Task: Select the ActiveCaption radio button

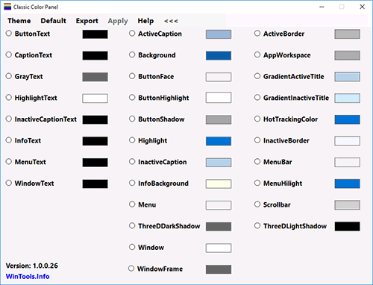Action: point(132,34)
